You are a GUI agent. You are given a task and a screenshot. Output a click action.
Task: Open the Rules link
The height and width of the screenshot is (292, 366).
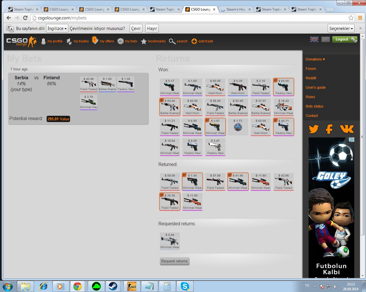[310, 97]
